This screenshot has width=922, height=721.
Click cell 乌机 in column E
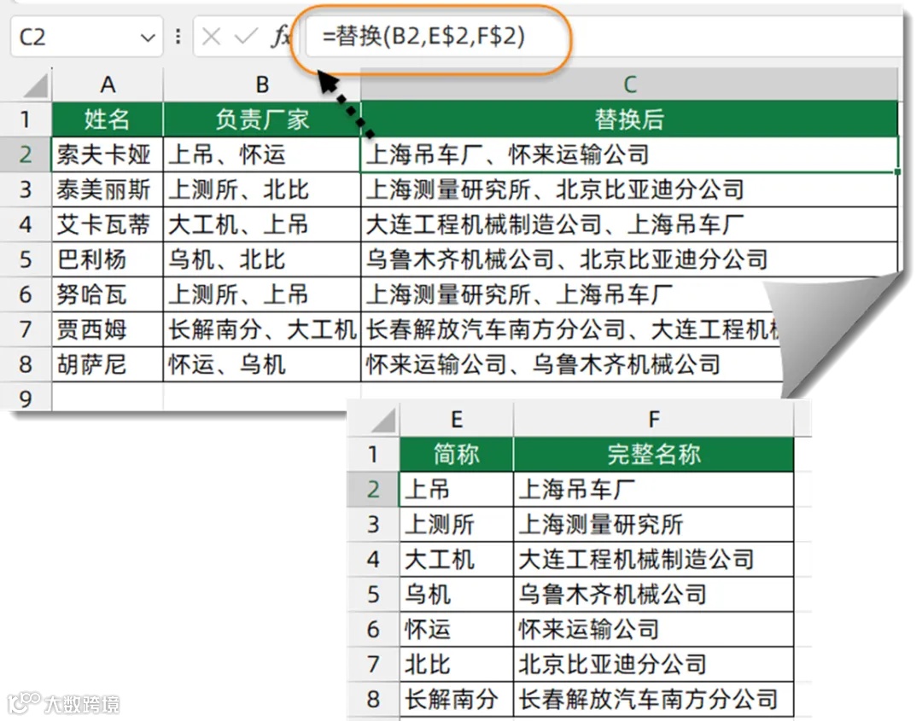point(456,594)
